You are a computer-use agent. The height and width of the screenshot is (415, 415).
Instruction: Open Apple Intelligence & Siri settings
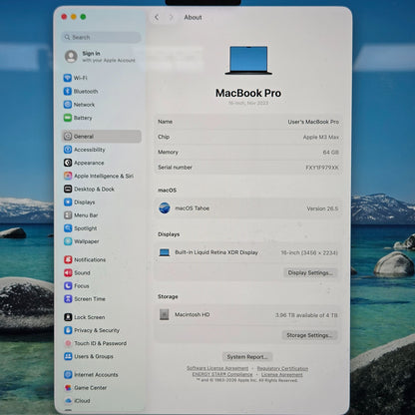pyautogui.click(x=99, y=176)
